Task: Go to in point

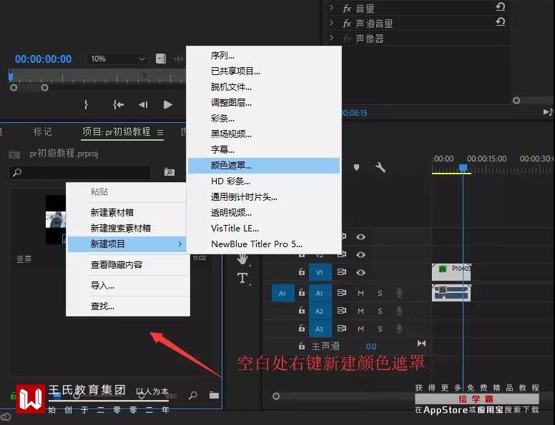Action: pos(118,105)
